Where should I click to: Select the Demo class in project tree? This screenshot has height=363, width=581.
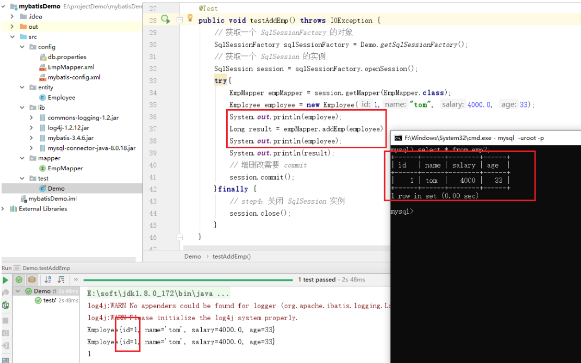pos(52,189)
